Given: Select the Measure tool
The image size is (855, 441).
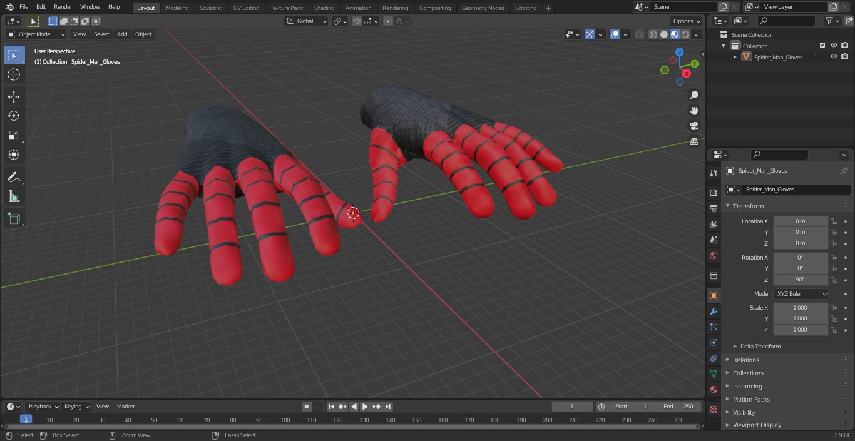Looking at the screenshot, I should pos(14,197).
